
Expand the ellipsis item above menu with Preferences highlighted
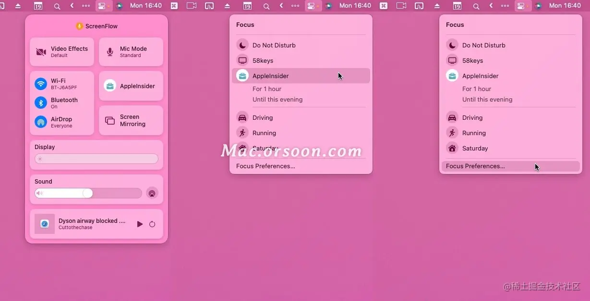(505, 6)
